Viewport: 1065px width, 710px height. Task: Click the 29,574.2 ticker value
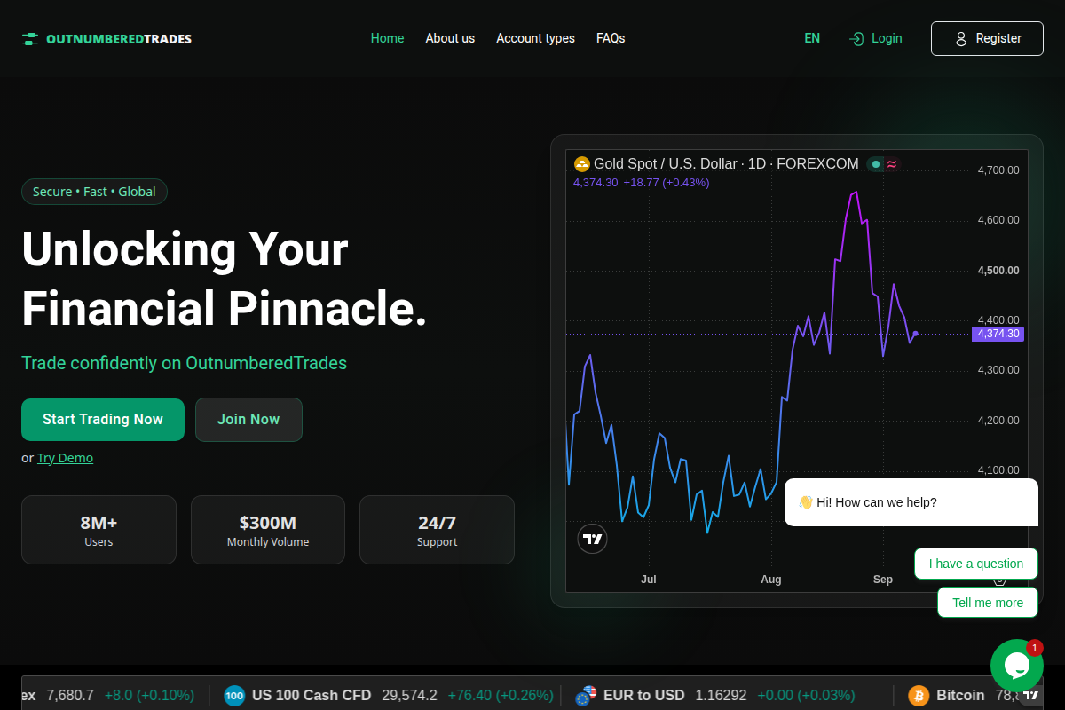(410, 696)
